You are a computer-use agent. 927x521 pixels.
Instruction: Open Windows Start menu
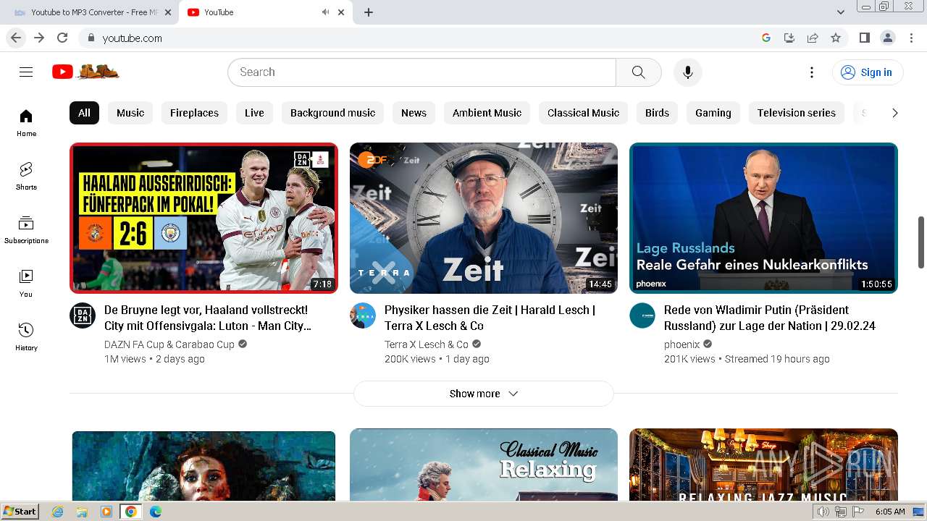20,511
